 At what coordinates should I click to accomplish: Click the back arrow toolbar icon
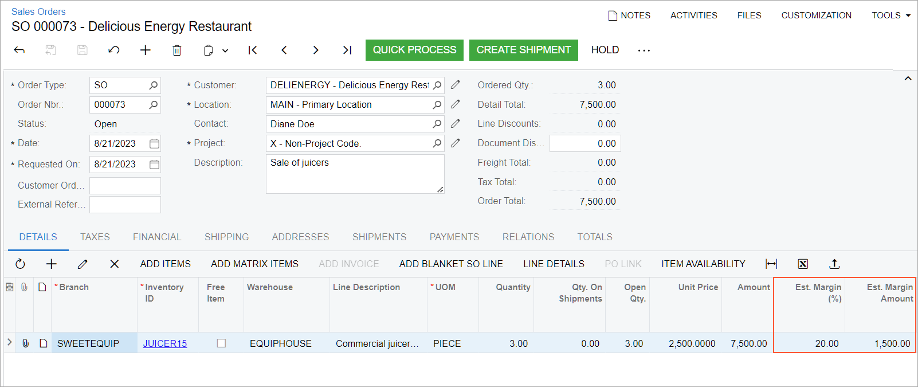click(19, 50)
